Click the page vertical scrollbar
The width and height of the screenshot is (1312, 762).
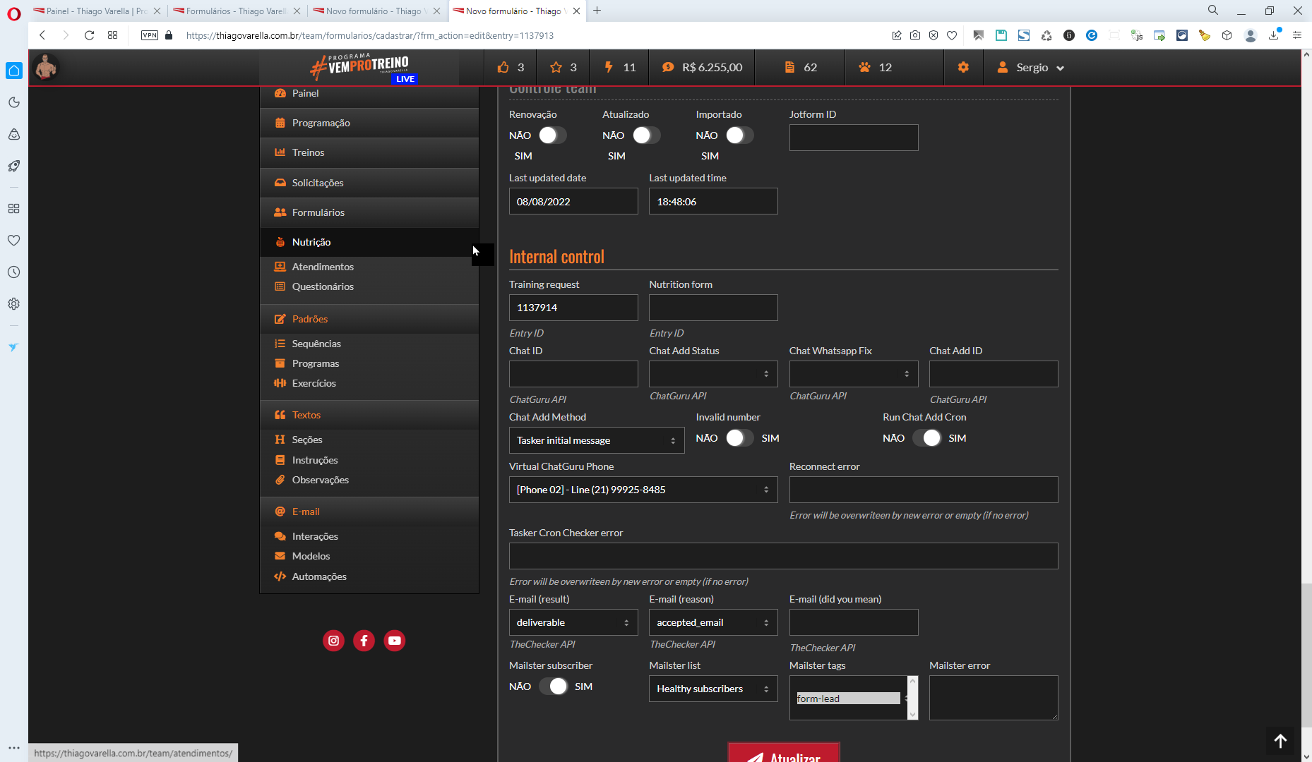1306,635
